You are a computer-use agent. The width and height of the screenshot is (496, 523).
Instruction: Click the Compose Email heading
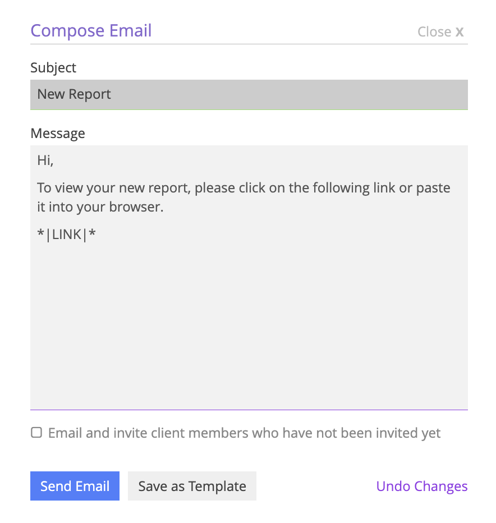(x=91, y=30)
